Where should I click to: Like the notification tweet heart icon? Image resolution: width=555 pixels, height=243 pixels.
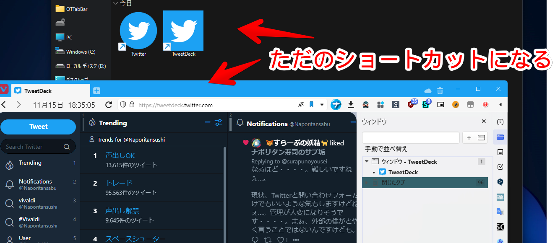coord(281,240)
